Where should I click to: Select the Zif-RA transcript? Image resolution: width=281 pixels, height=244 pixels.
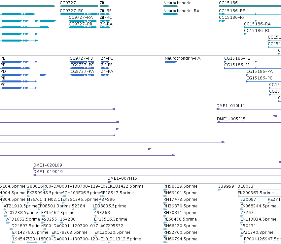106,24
